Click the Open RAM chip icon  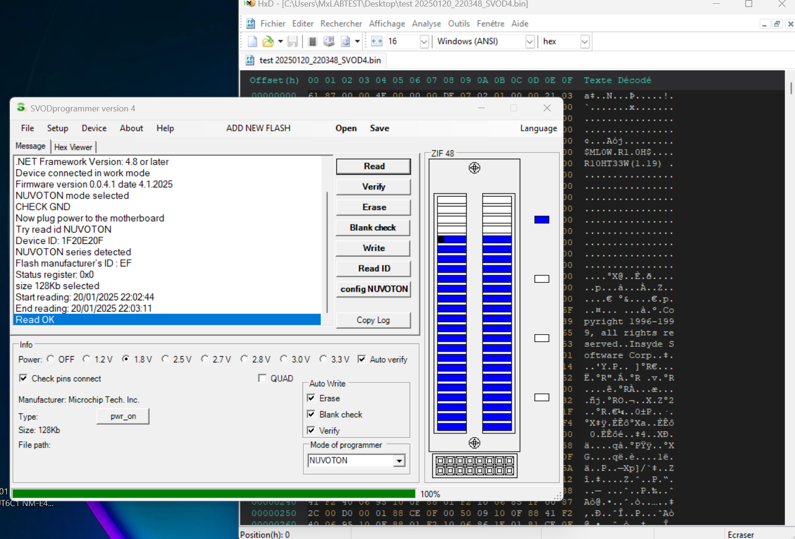pos(312,41)
